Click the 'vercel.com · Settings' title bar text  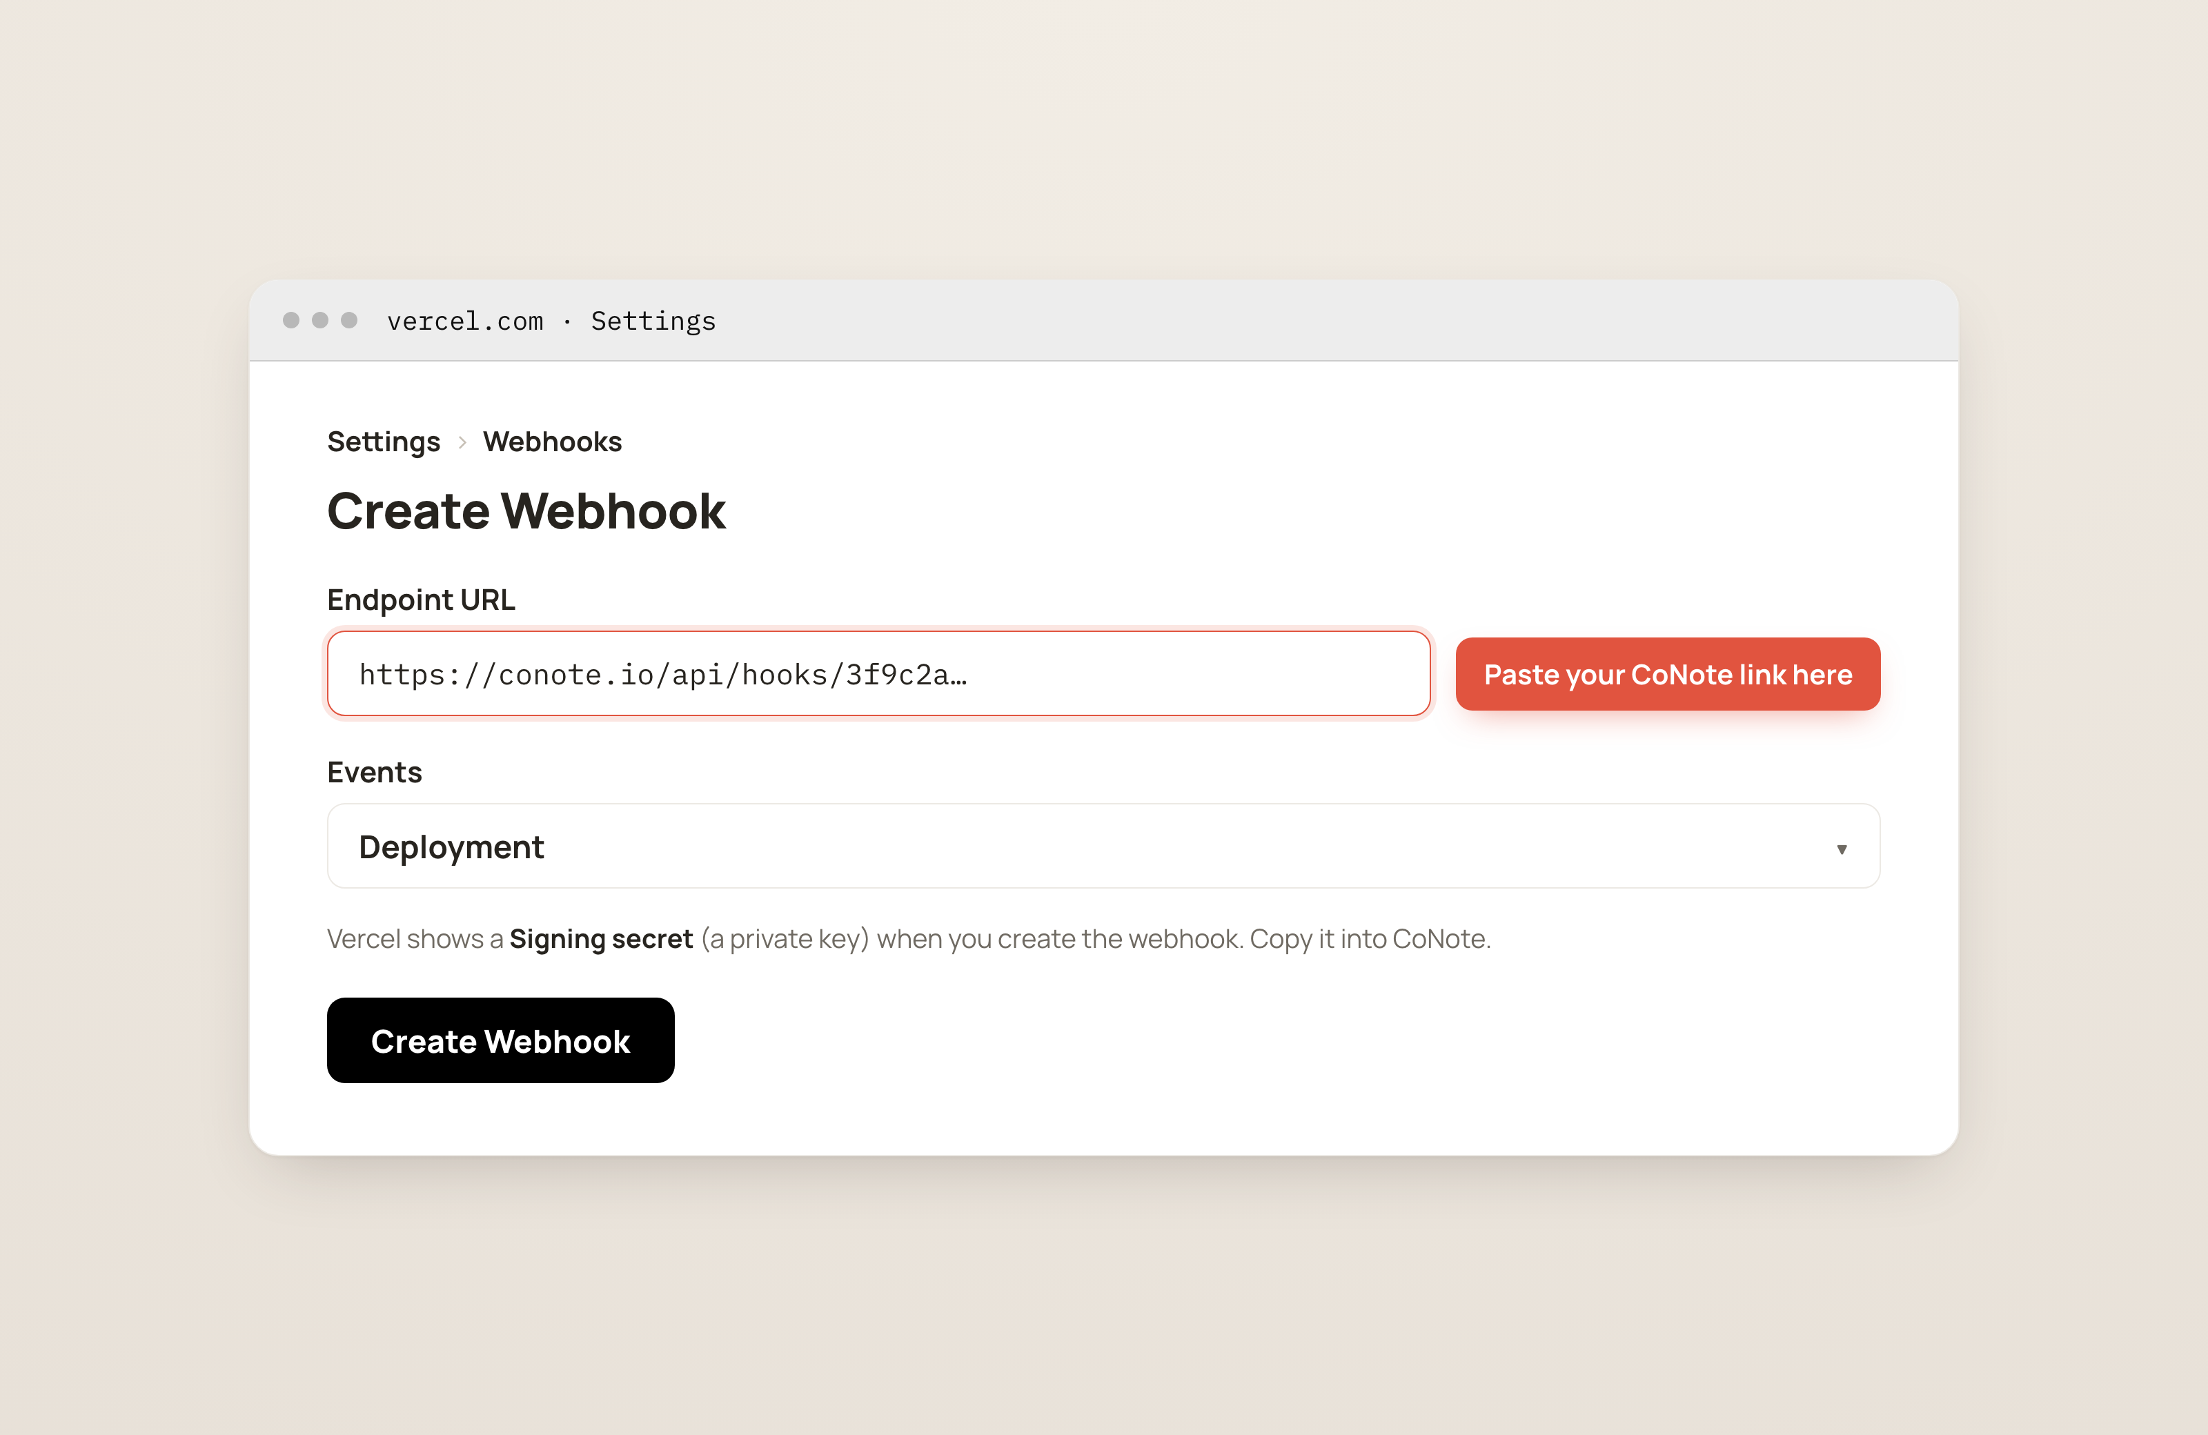click(551, 321)
